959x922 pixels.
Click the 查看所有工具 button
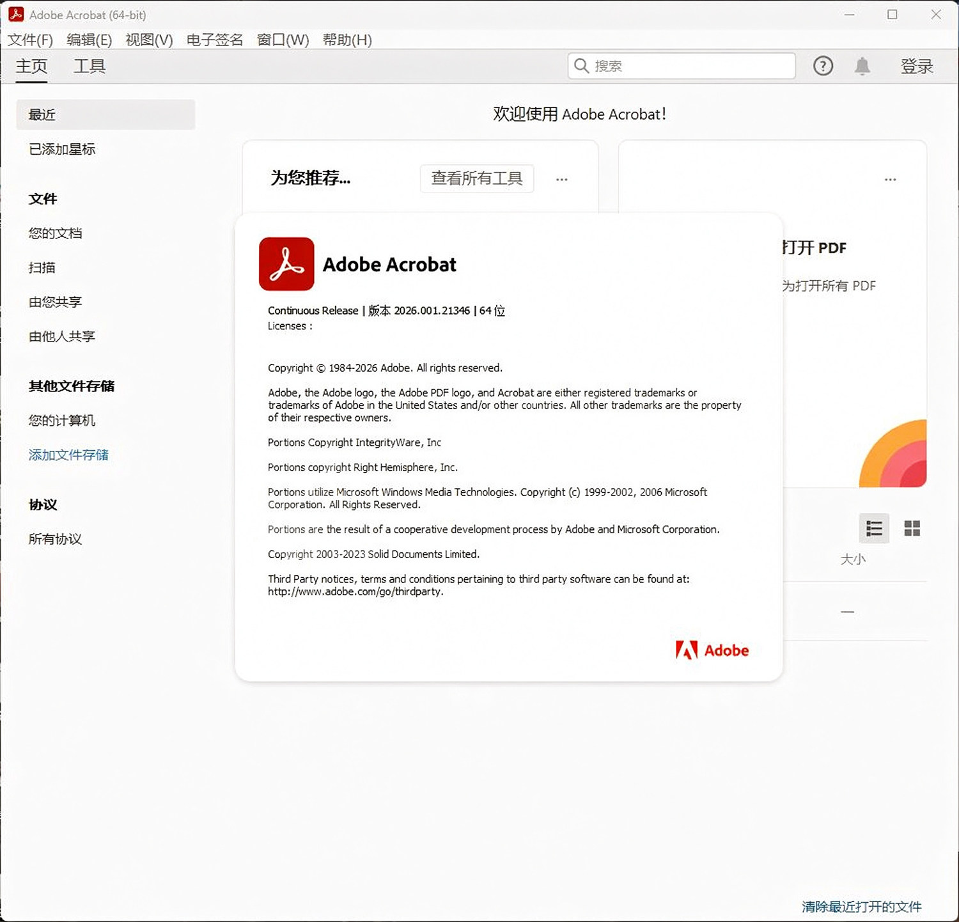click(x=477, y=178)
